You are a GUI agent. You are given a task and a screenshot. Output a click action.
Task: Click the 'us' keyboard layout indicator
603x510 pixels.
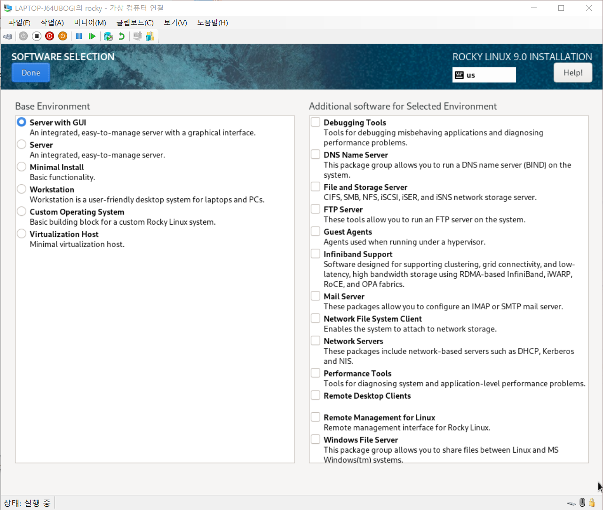pyautogui.click(x=484, y=75)
